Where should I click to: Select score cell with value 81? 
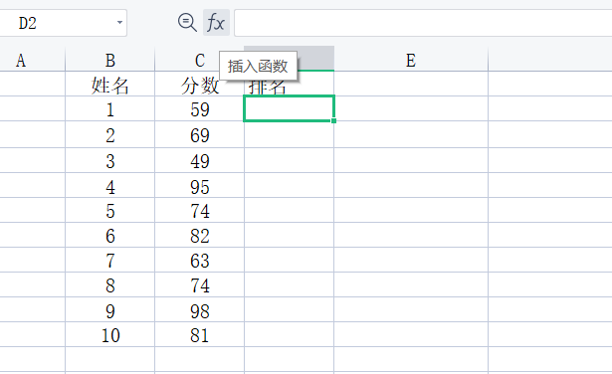pyautogui.click(x=199, y=334)
